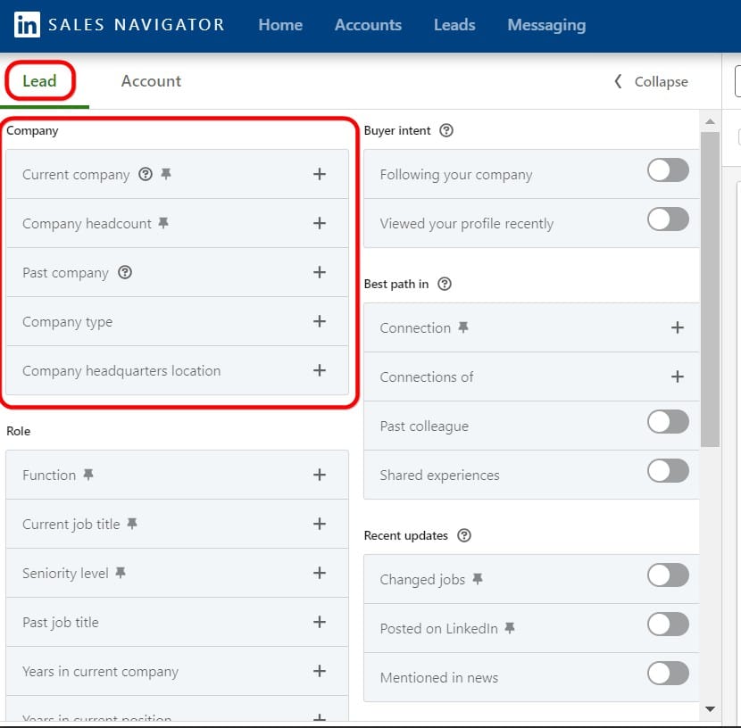This screenshot has width=741, height=728.
Task: Open the Home nav item
Action: [x=280, y=25]
